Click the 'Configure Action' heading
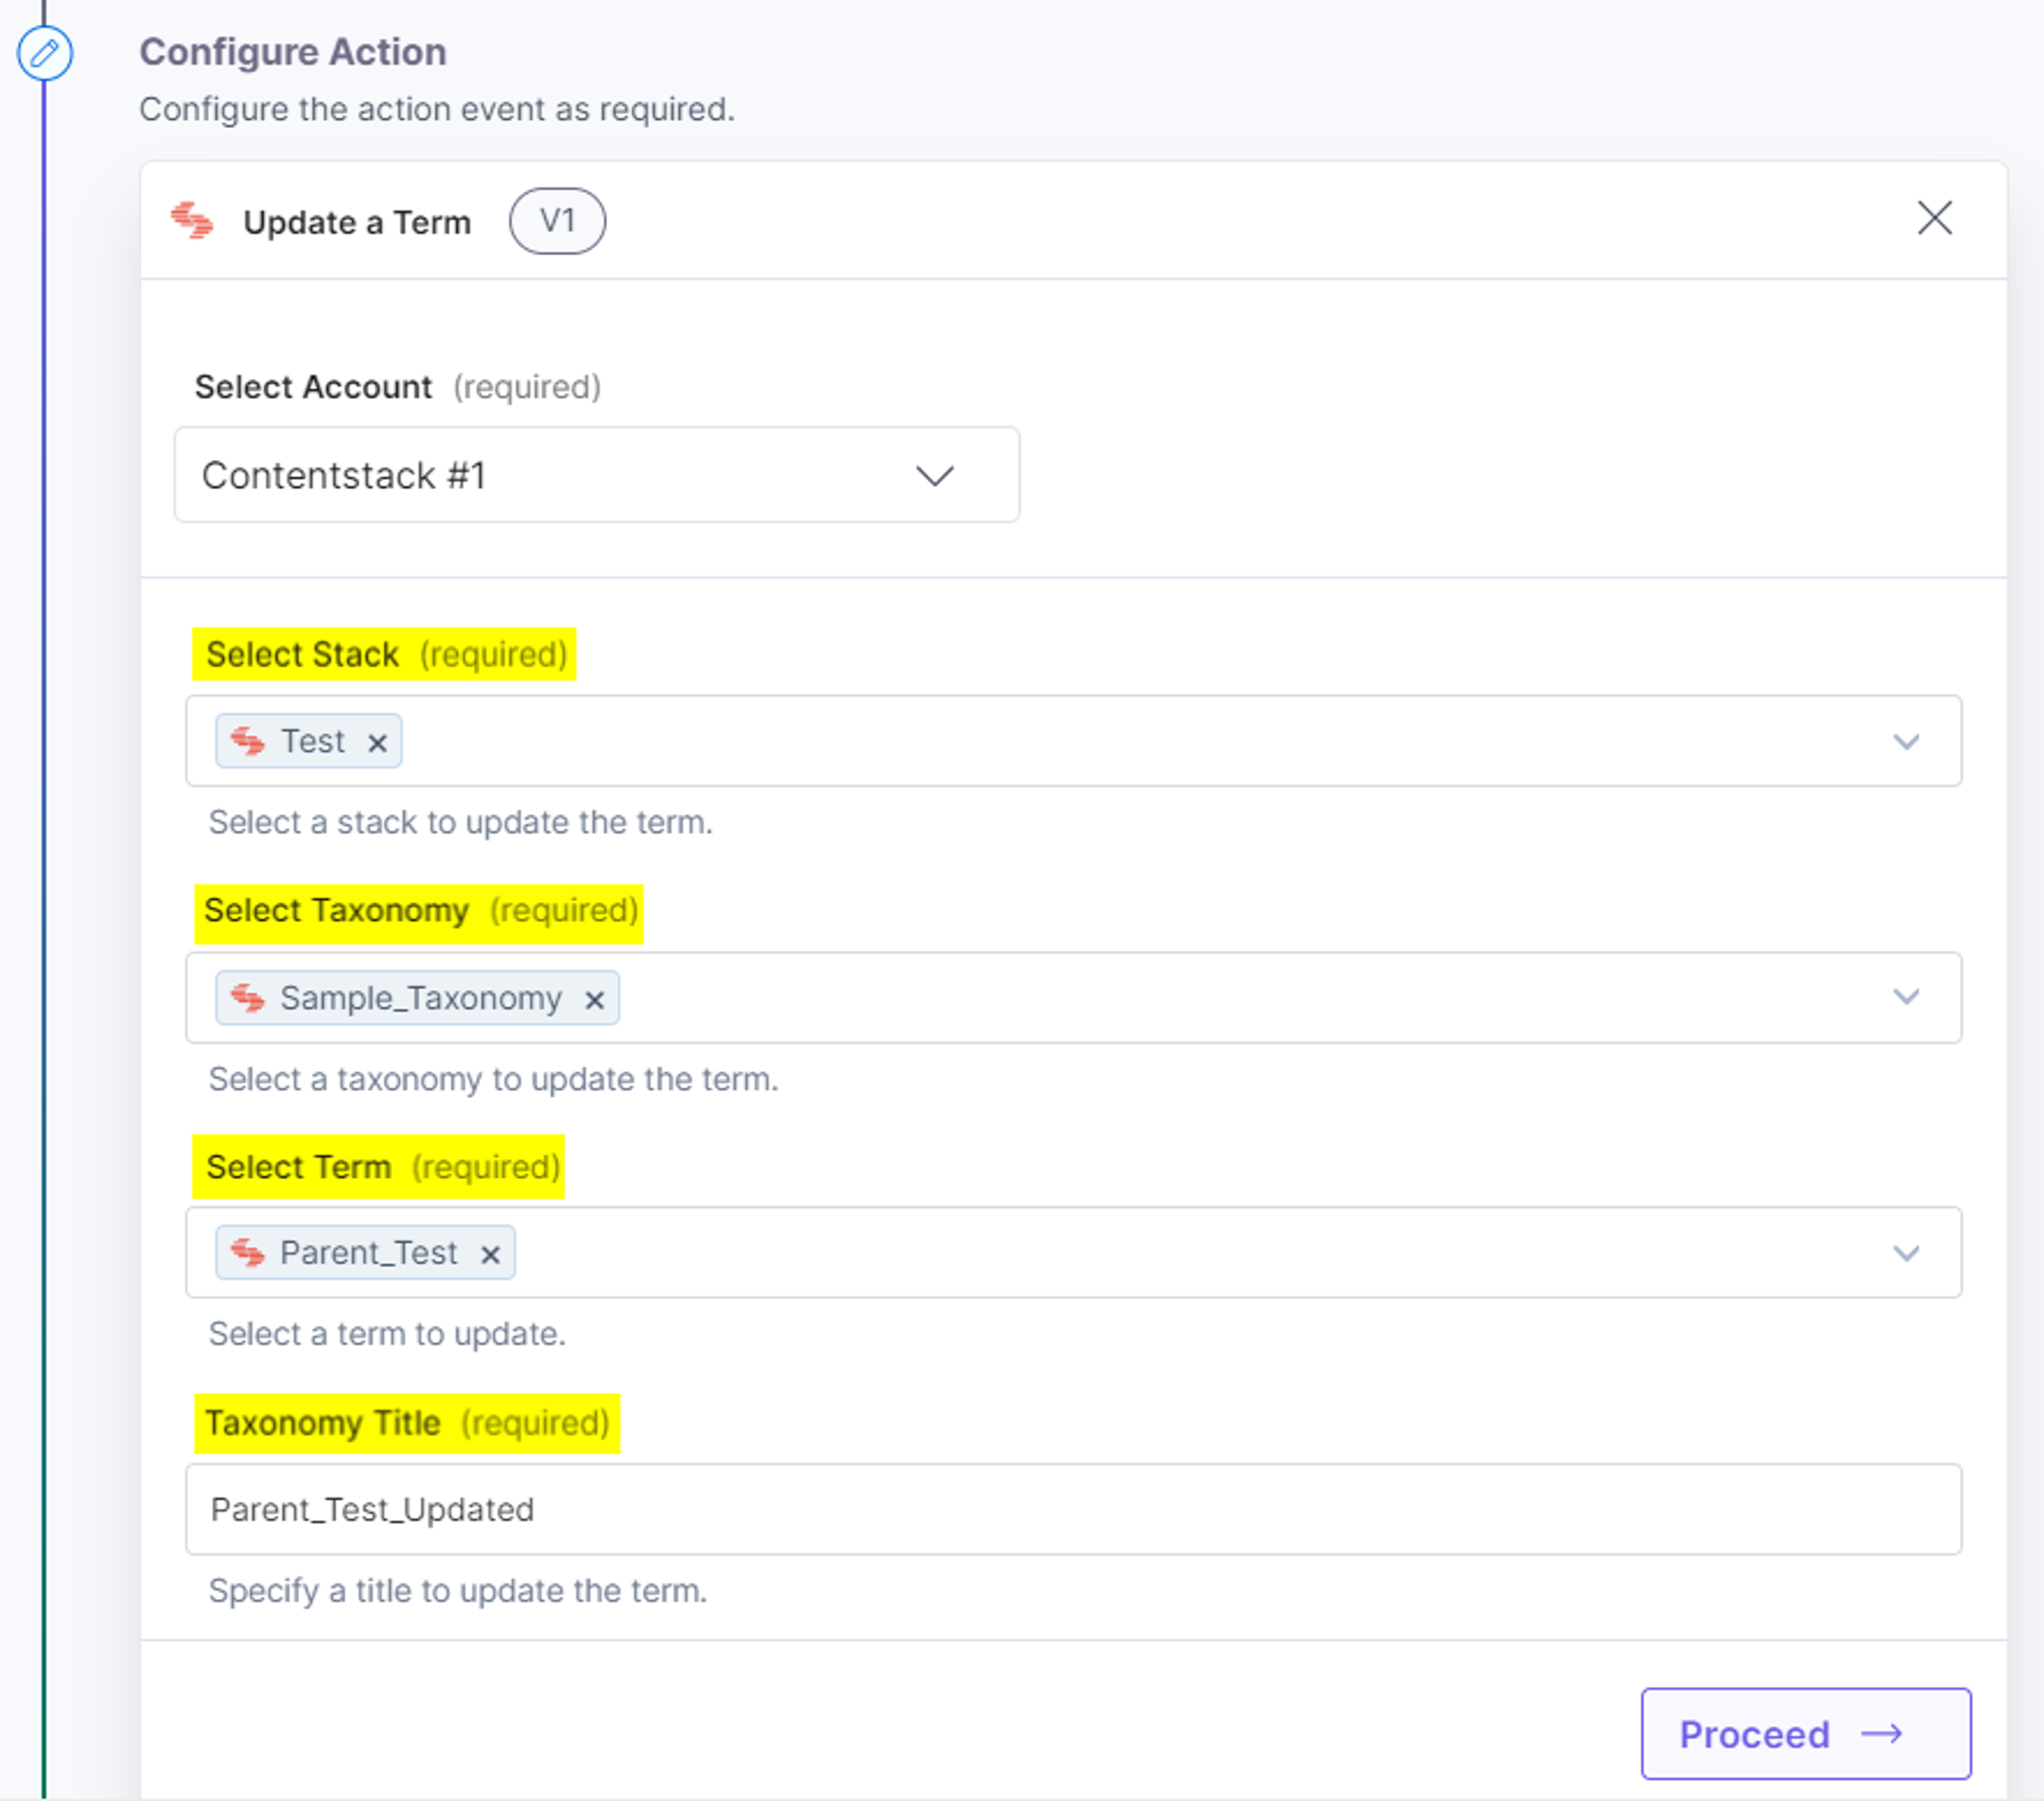The height and width of the screenshot is (1801, 2044). [x=293, y=52]
